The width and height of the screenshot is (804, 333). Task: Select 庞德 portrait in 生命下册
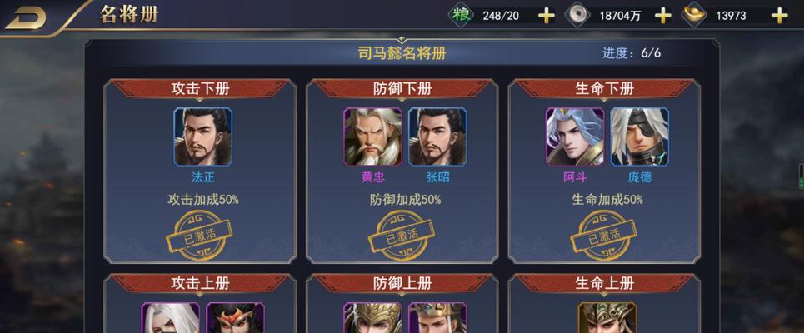tap(639, 137)
